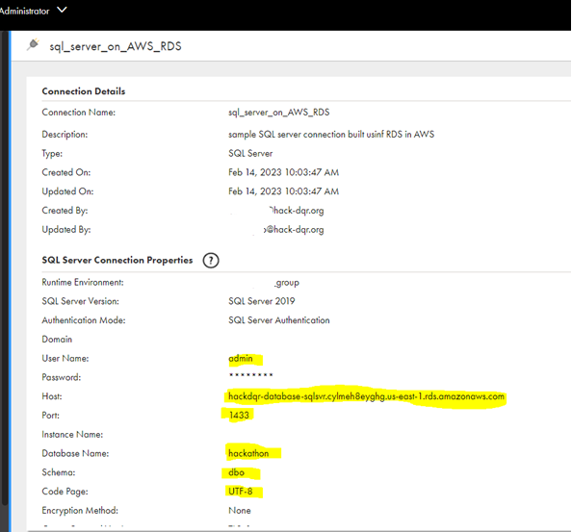The height and width of the screenshot is (532, 572).
Task: Click the Administrator label in top bar
Action: pyautogui.click(x=24, y=11)
